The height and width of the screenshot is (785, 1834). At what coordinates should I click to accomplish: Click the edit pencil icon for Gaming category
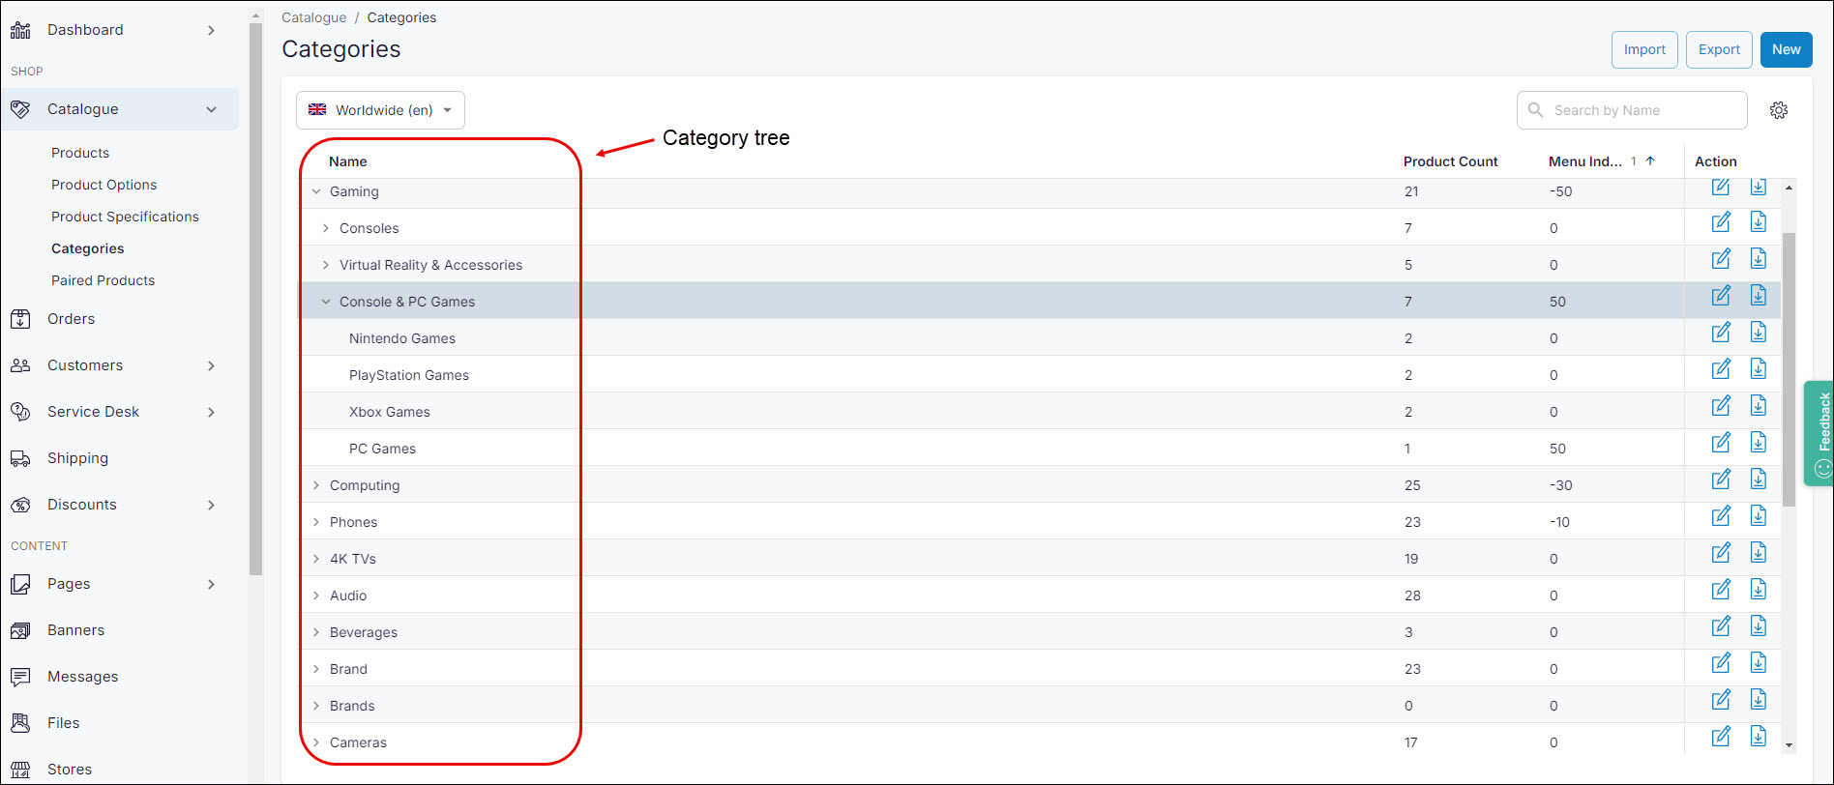pos(1720,186)
